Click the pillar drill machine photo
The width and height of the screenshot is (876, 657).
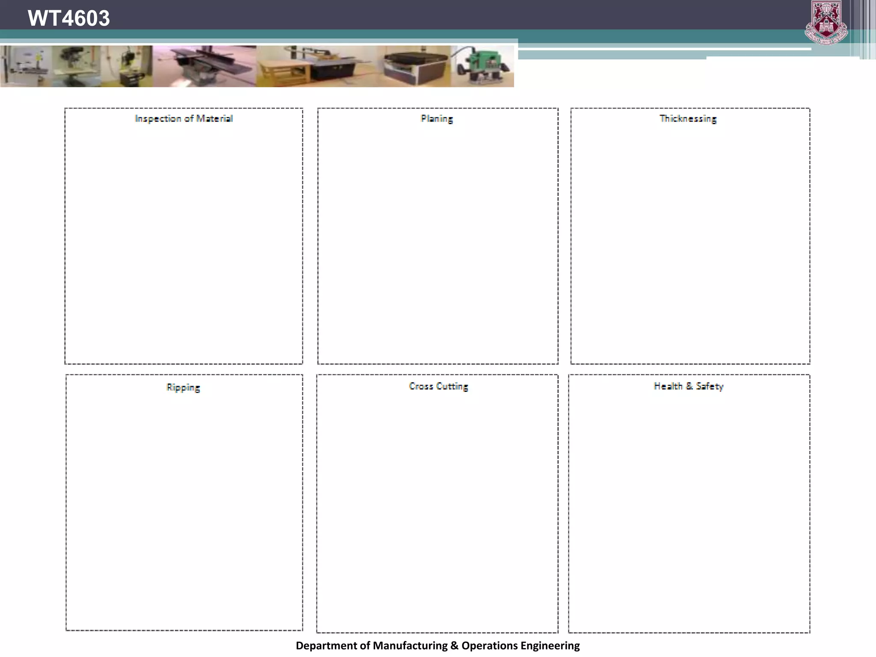(x=76, y=67)
